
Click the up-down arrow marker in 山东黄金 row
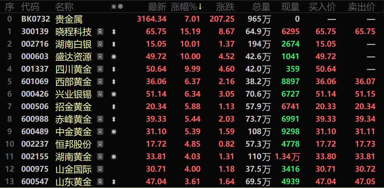pos(114,182)
